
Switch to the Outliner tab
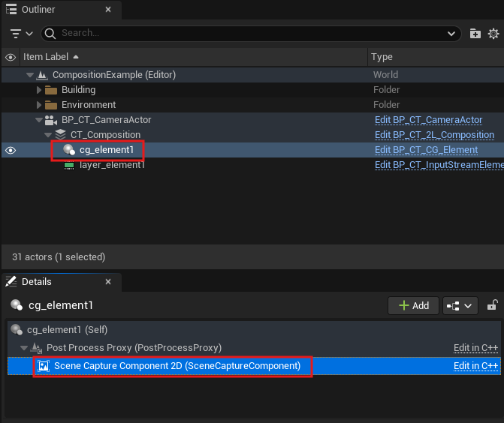tap(38, 10)
